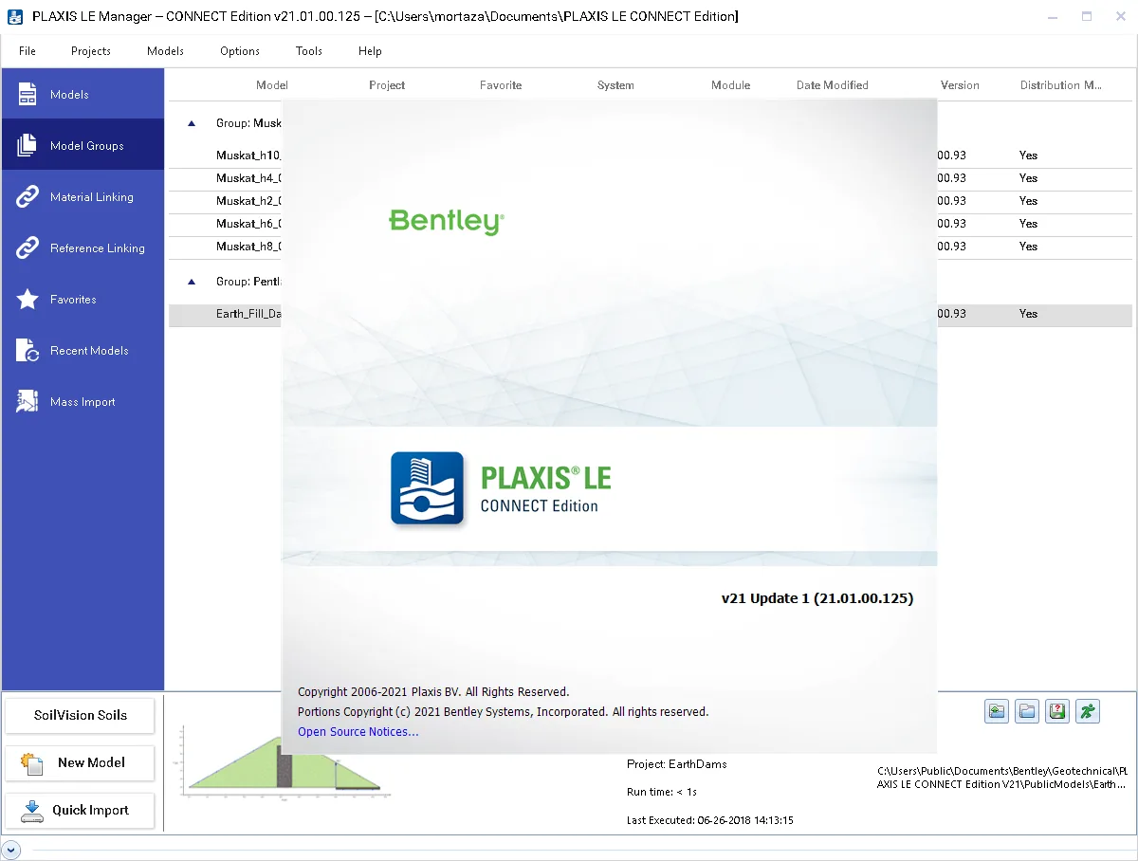The width and height of the screenshot is (1138, 861).
Task: Click the Quick Import button
Action: click(x=80, y=811)
